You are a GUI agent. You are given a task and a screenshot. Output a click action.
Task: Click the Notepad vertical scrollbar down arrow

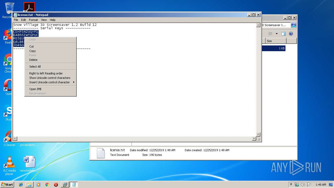pyautogui.click(x=258, y=134)
